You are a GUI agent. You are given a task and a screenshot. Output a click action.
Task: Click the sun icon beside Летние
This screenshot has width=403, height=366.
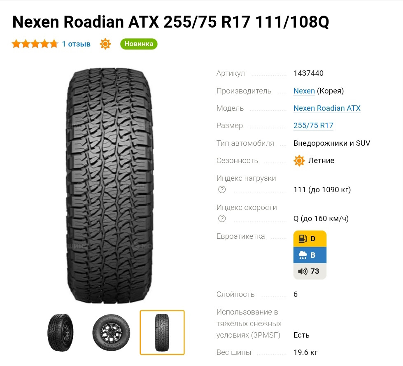[x=299, y=161]
